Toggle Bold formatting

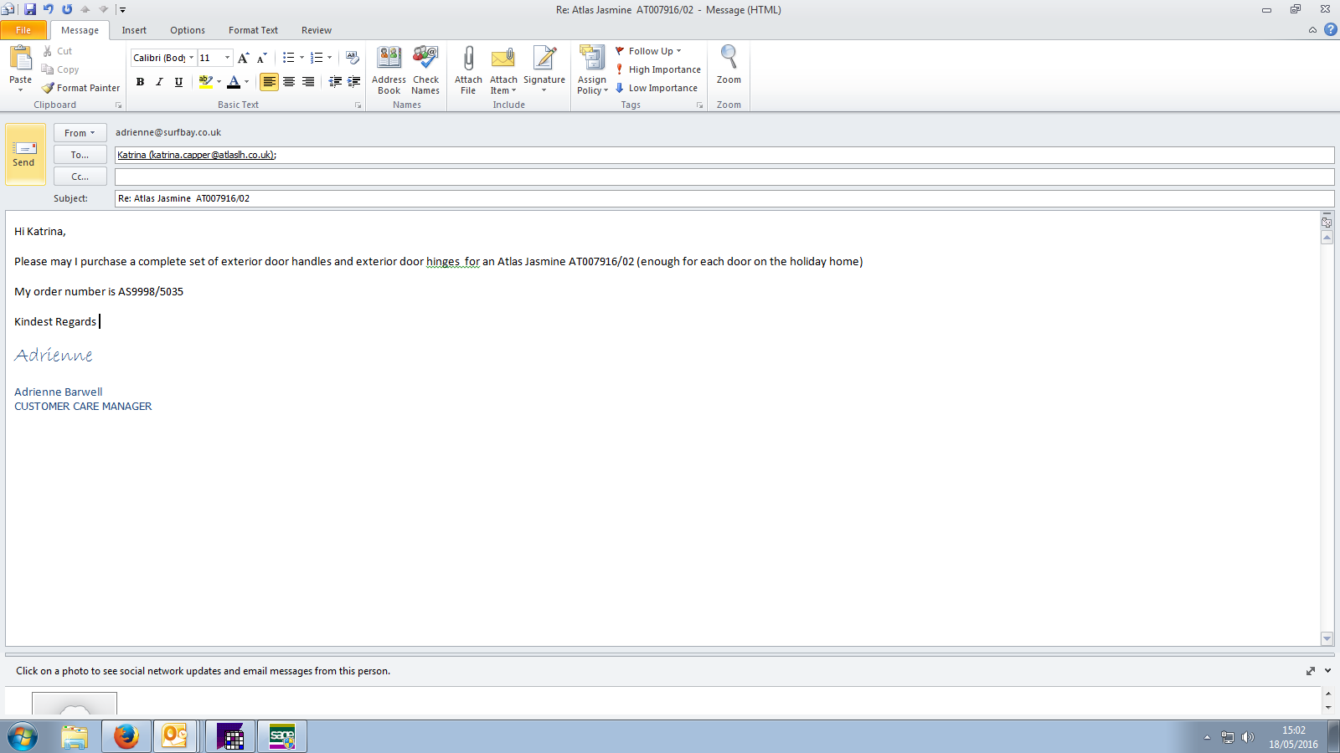[x=140, y=82]
